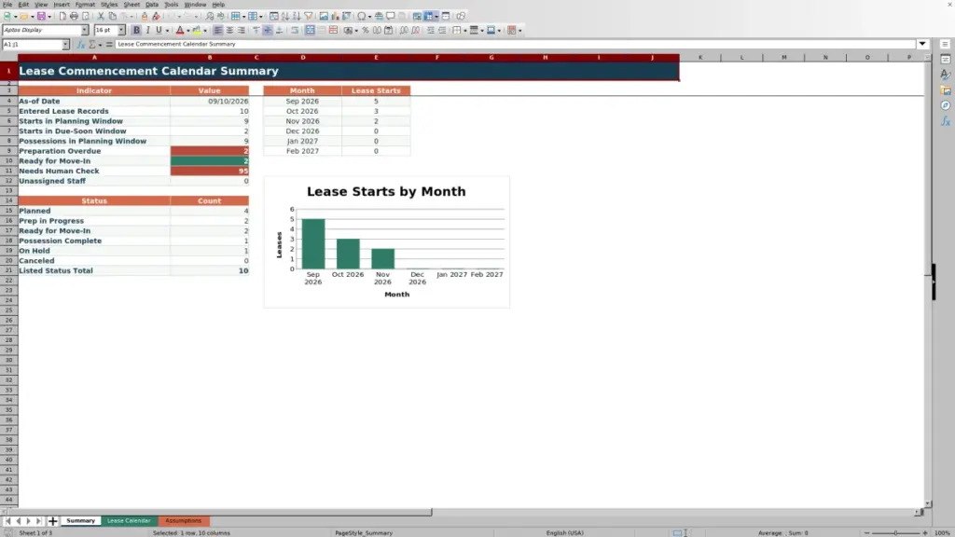Image resolution: width=955 pixels, height=537 pixels.
Task: Toggle Bold formatting
Action: (136, 31)
